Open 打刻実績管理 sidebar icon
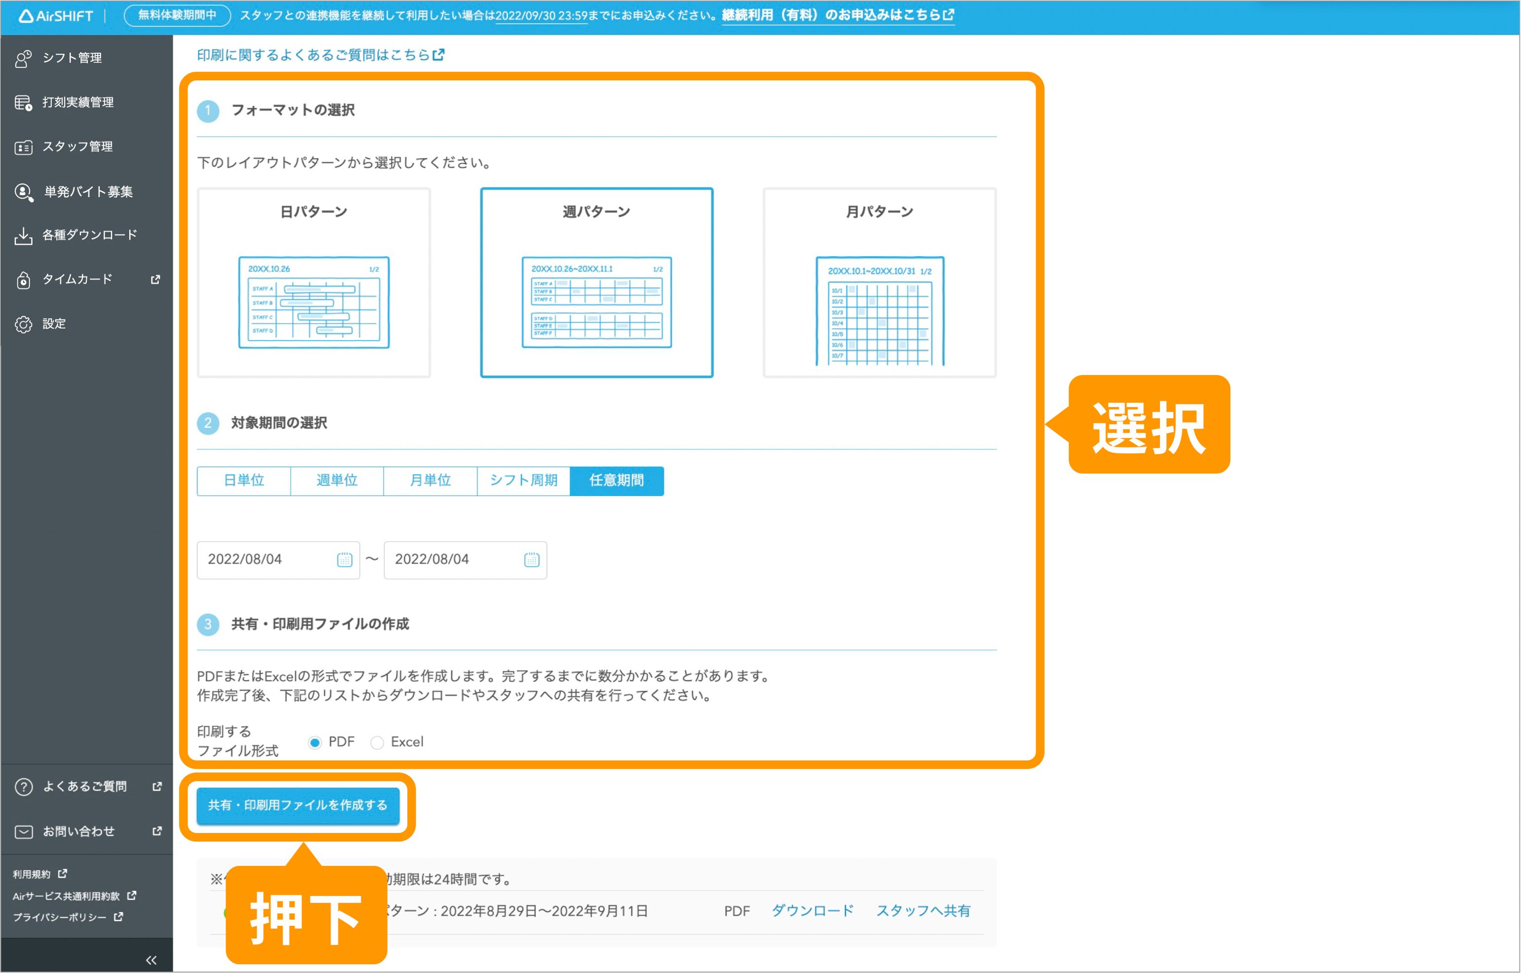 pos(23,103)
